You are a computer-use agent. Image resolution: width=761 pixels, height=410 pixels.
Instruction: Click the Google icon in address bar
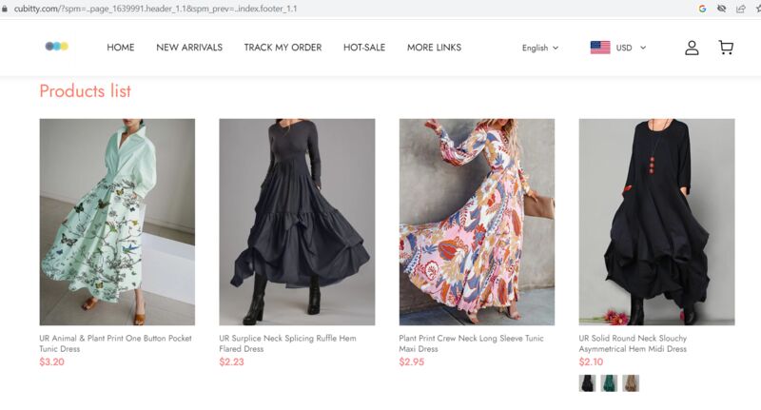pyautogui.click(x=702, y=9)
